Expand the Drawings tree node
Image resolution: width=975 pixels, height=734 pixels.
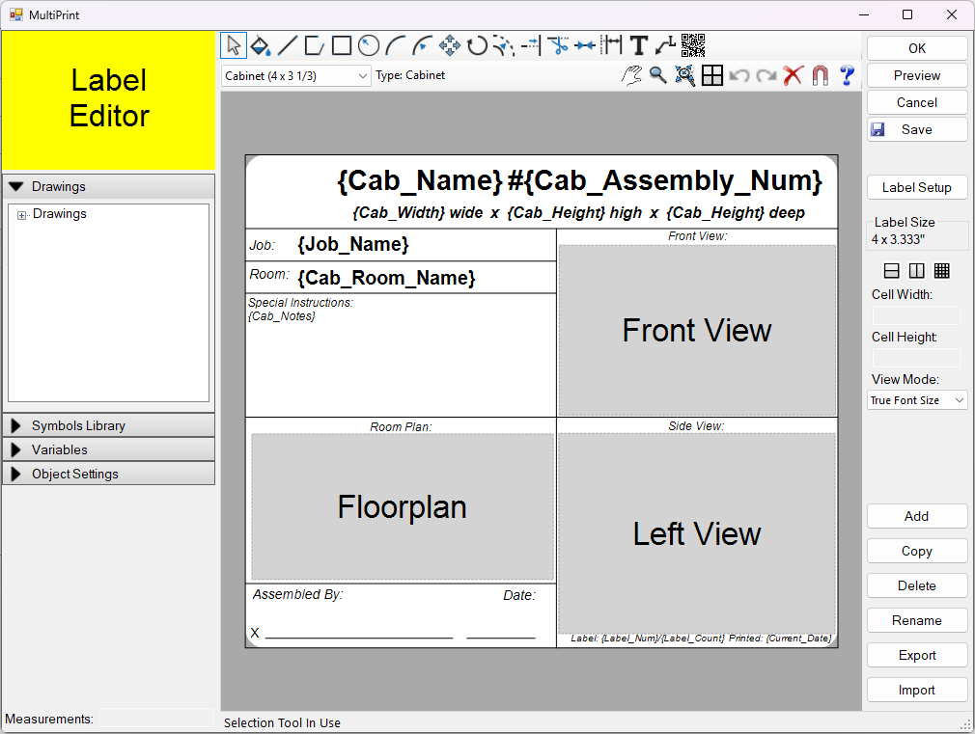pyautogui.click(x=22, y=215)
